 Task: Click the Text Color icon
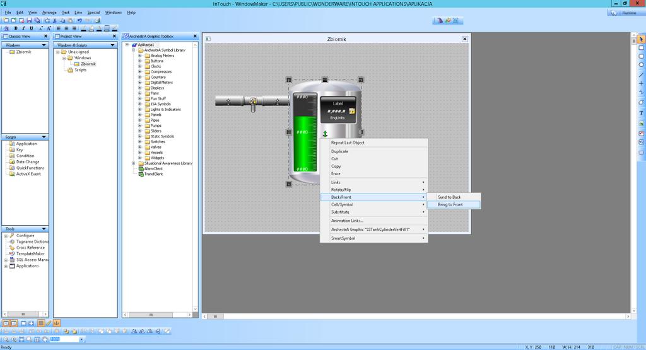[x=99, y=28]
